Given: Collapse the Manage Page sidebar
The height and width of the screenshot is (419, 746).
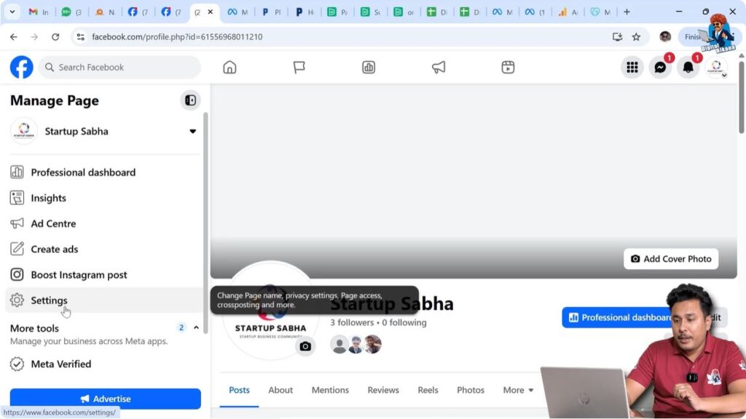Looking at the screenshot, I should click(190, 100).
